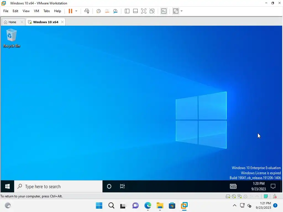Open host Task View icon
This screenshot has width=283, height=212.
[x=123, y=205]
